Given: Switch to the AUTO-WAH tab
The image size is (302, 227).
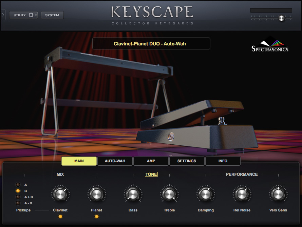Looking at the screenshot, I should tap(115, 161).
